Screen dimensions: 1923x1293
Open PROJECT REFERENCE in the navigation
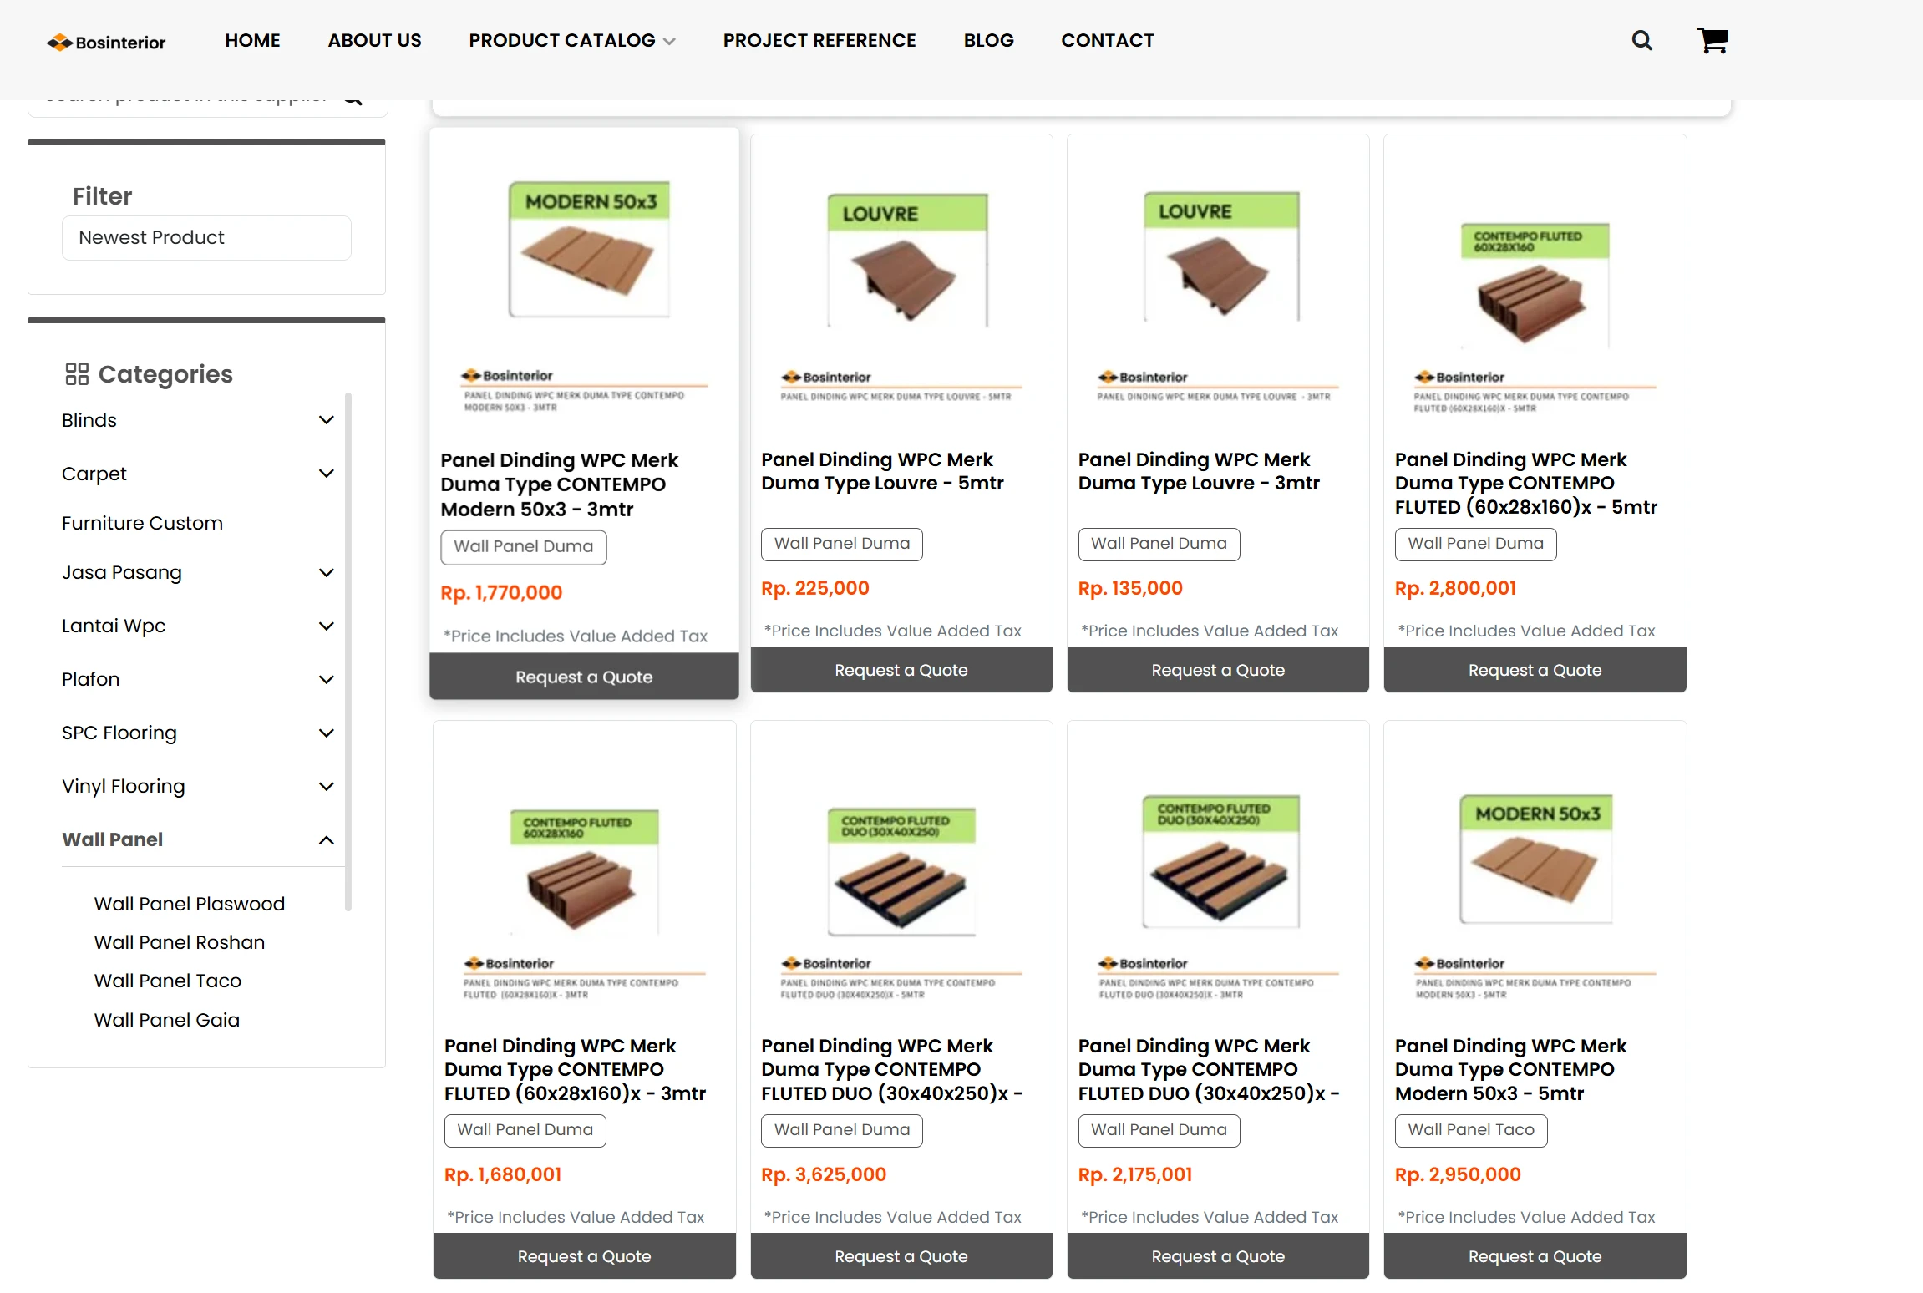click(x=819, y=40)
